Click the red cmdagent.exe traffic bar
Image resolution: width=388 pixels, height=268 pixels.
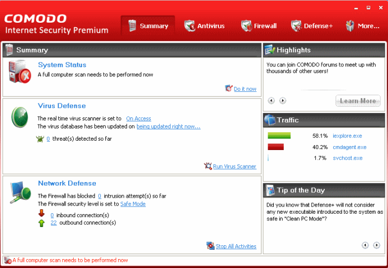tap(275, 147)
